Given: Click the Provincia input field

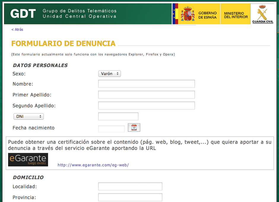Looking at the screenshot, I should 130,197.
